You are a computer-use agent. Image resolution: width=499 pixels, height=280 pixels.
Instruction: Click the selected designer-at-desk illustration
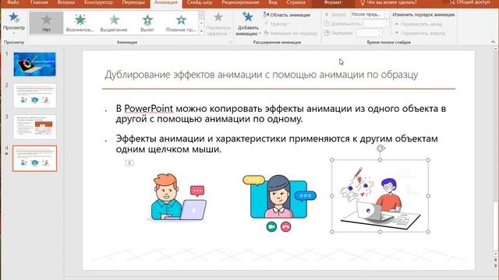point(380,196)
